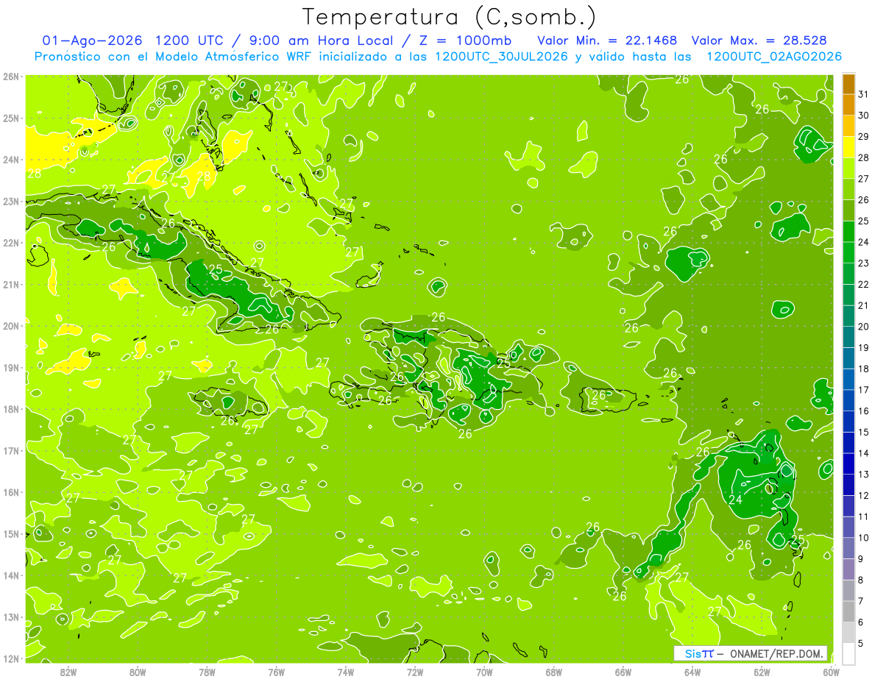The width and height of the screenshot is (883, 682).
Task: Click the '82W' longitude axis label
Action: (x=68, y=672)
